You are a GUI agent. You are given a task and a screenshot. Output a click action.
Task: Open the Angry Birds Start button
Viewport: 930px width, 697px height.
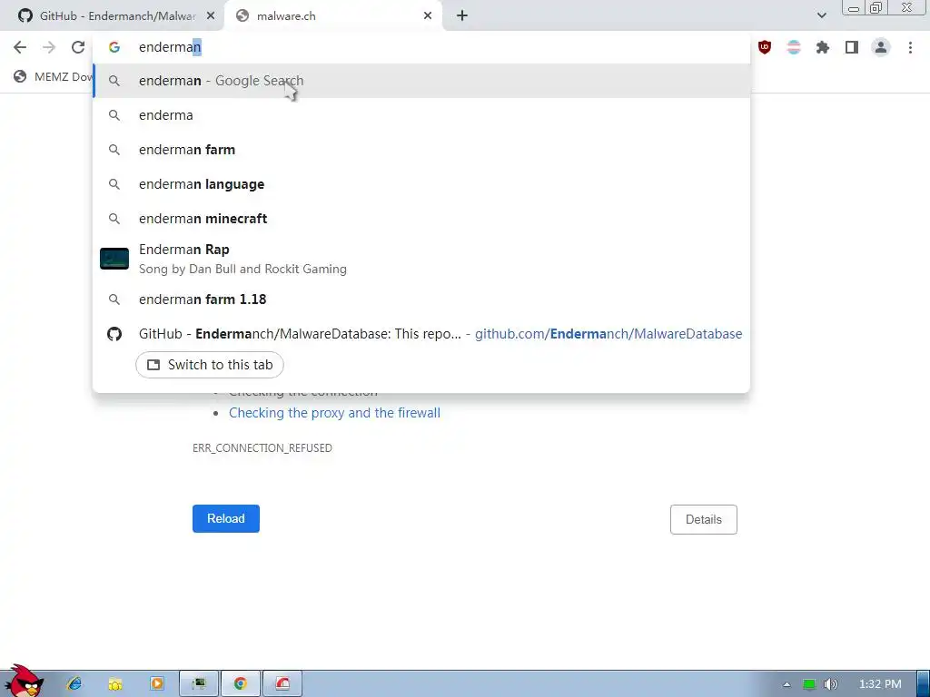pyautogui.click(x=24, y=682)
